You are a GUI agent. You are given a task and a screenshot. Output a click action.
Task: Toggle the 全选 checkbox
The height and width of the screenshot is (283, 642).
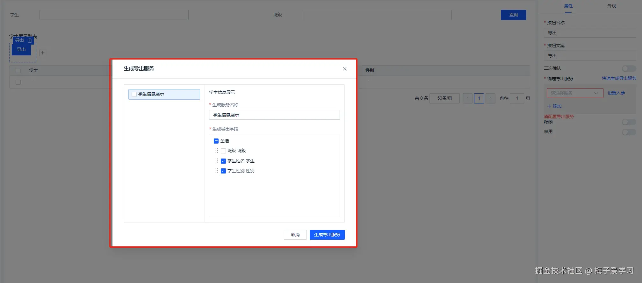(216, 141)
